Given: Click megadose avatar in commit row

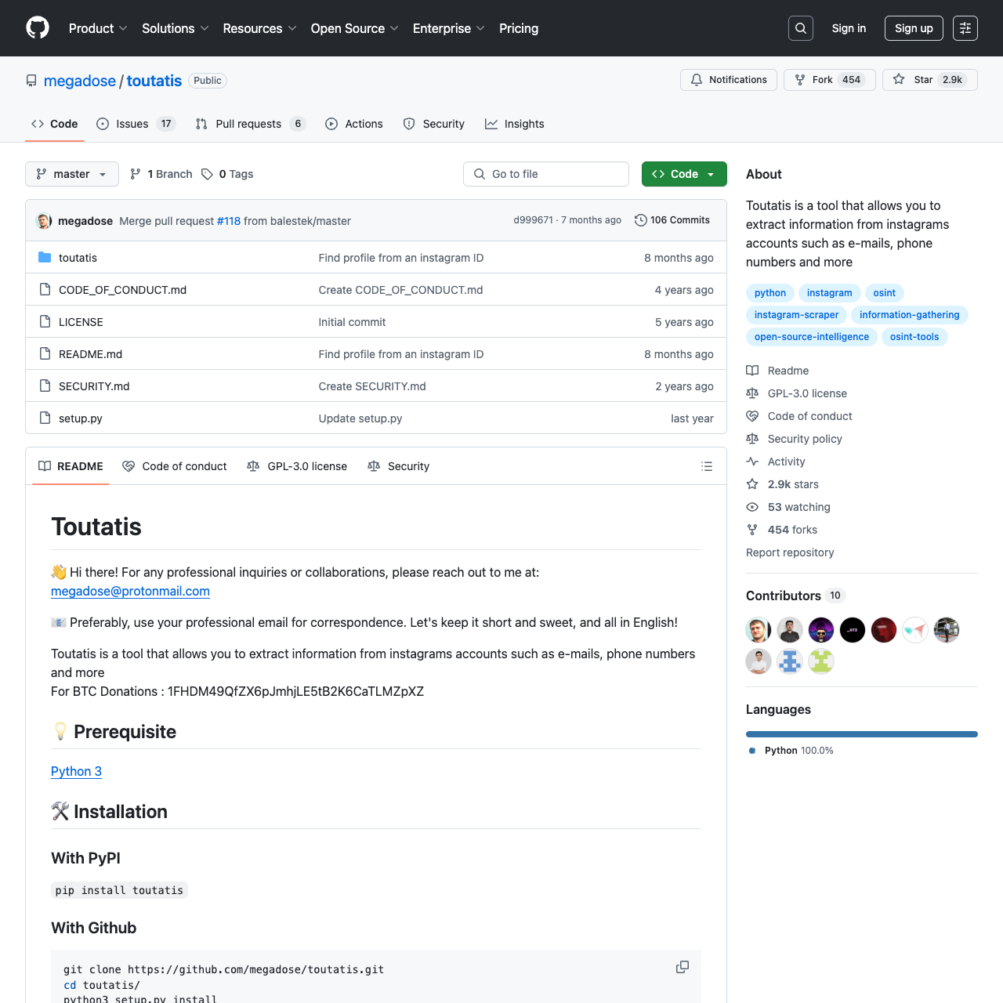Looking at the screenshot, I should click(44, 221).
